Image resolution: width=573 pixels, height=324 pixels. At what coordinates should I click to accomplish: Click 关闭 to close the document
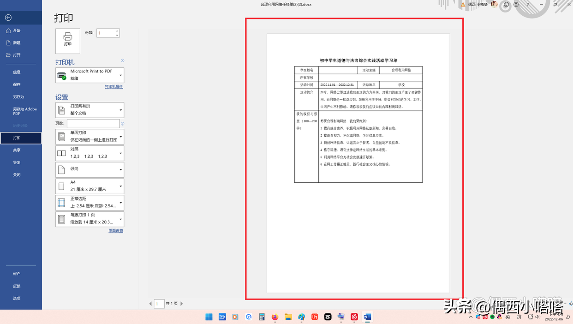21,175
